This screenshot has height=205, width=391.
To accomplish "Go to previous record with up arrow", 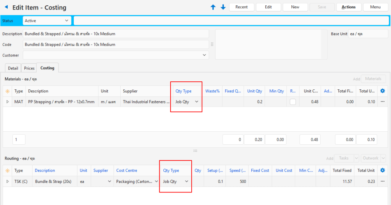I will [x=213, y=7].
